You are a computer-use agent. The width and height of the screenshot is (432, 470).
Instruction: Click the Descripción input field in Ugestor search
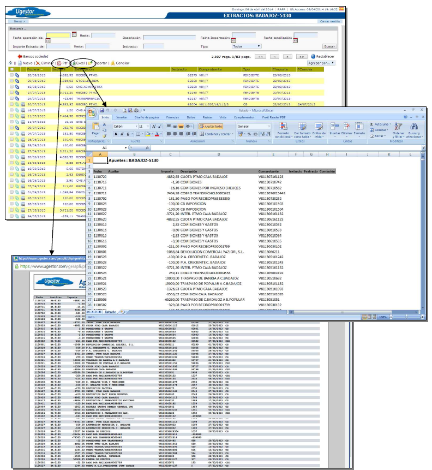tap(170, 38)
